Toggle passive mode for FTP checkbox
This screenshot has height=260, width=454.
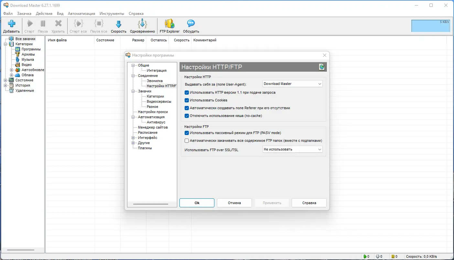tap(187, 133)
